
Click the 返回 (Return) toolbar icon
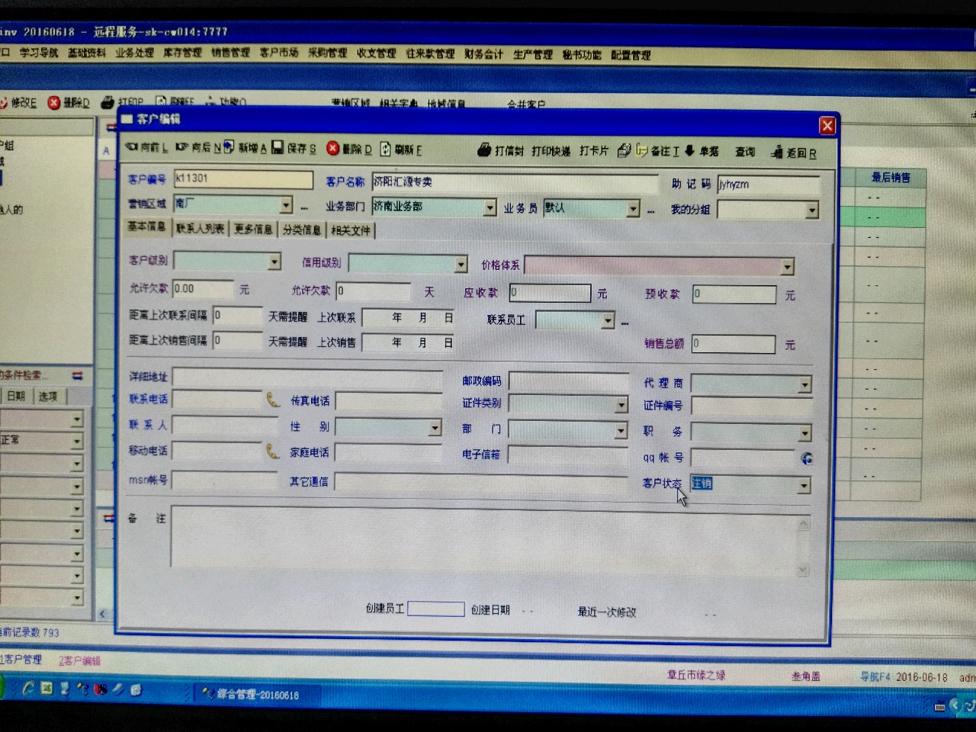(777, 152)
